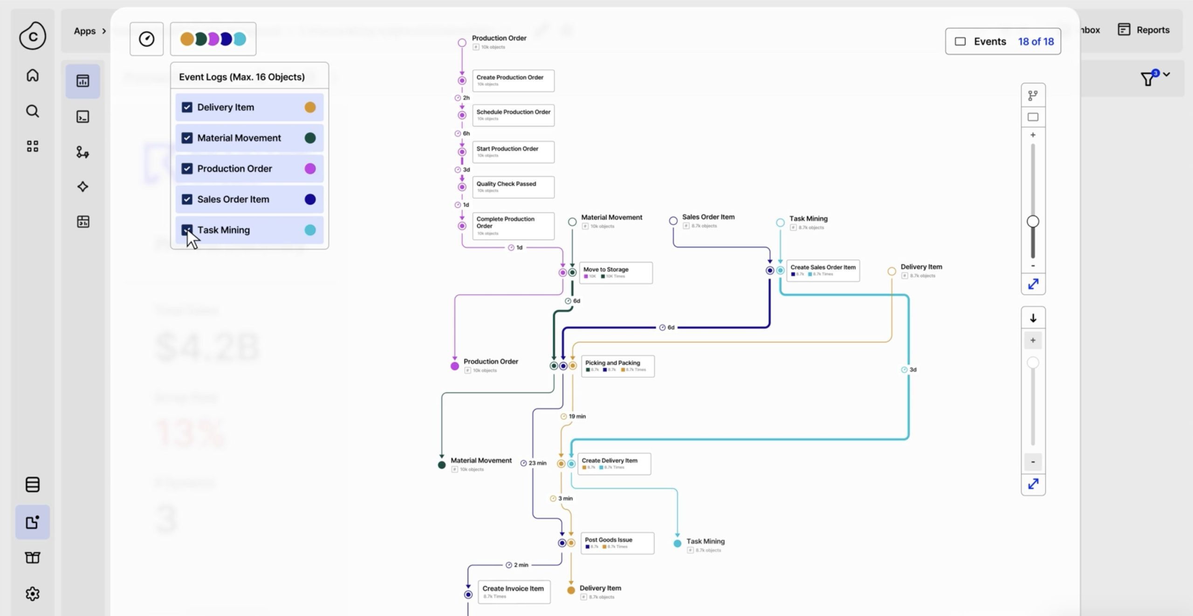The image size is (1193, 616).
Task: Open the settings gear icon
Action: tap(32, 594)
